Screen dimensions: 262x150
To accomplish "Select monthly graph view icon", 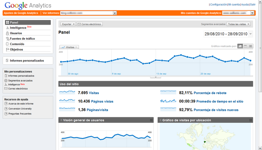I will click(250, 46).
